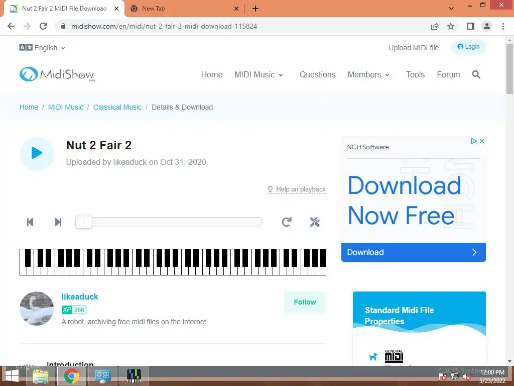Click the site lock security icon

click(63, 26)
